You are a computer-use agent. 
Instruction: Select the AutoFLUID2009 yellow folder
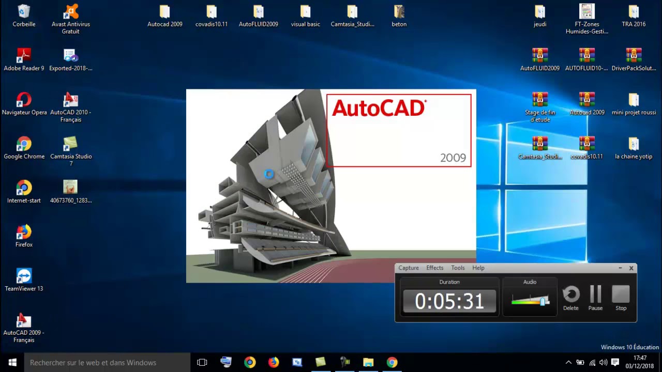(259, 16)
